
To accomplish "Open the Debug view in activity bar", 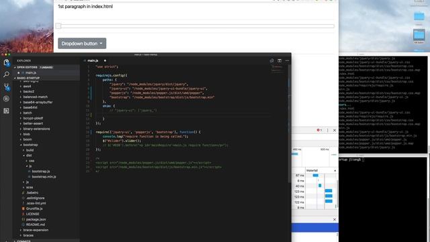I will tap(6, 99).
